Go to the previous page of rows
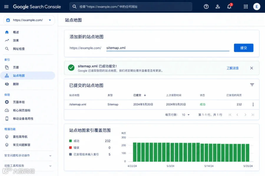The height and width of the screenshot is (176, 265). [237, 115]
